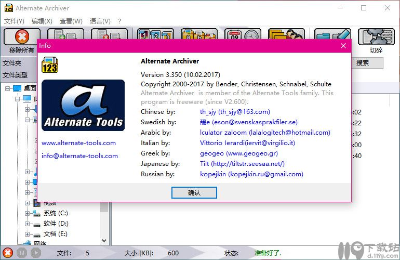Click the folder tree scrollbar down arrow

coord(104,240)
